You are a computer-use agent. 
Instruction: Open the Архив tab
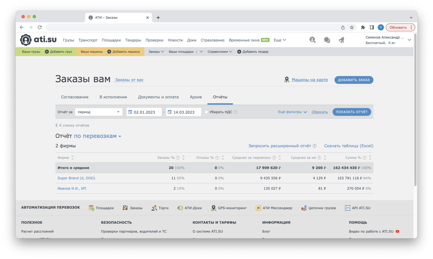point(196,97)
